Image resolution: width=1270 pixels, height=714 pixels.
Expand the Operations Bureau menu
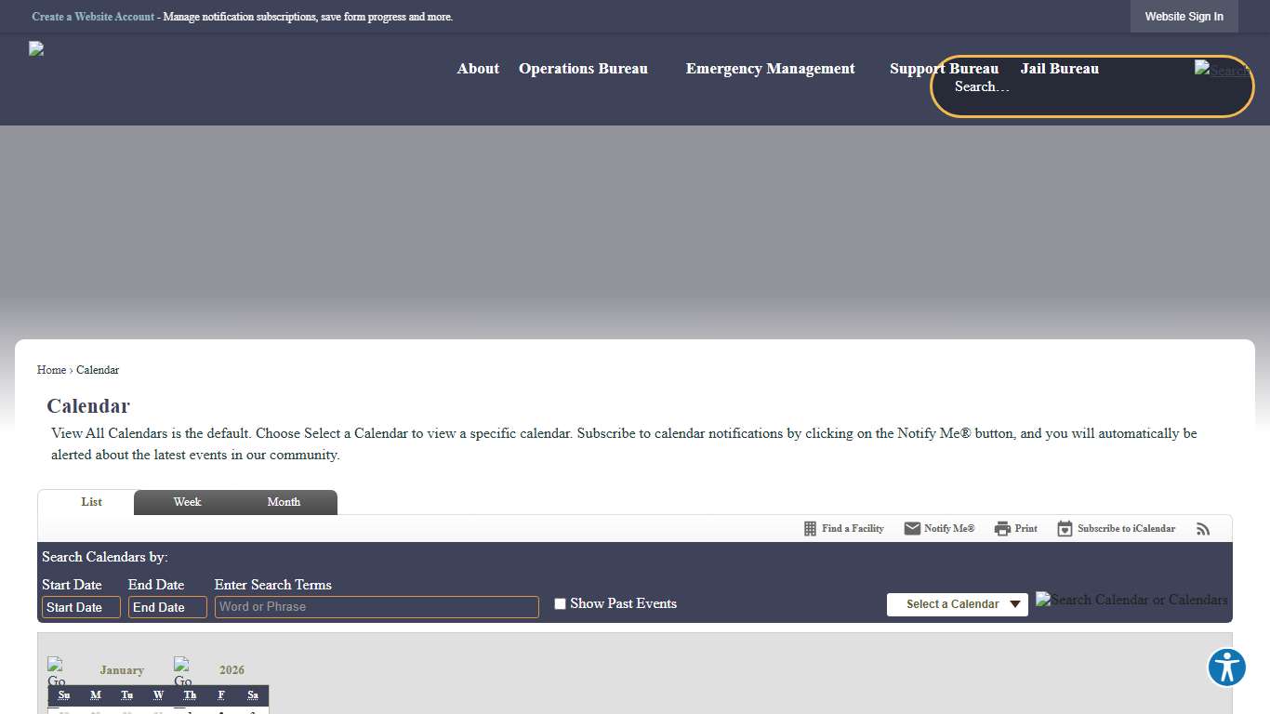click(x=583, y=68)
